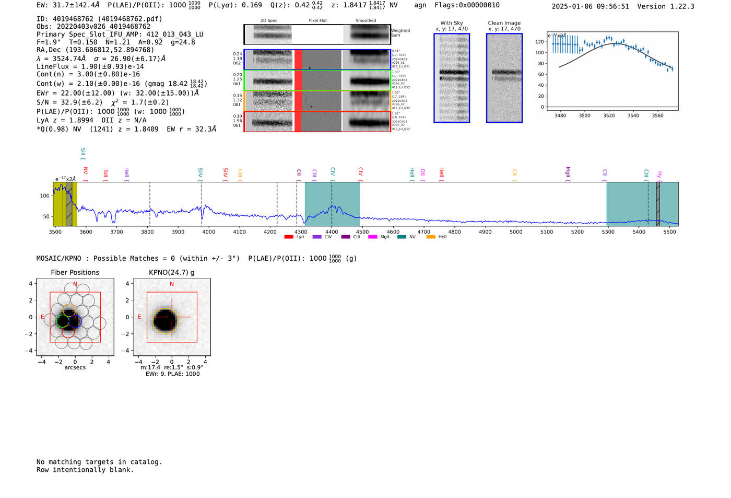Click the dark purple CIII legend swatch
This screenshot has height=498, width=731.
[x=345, y=237]
